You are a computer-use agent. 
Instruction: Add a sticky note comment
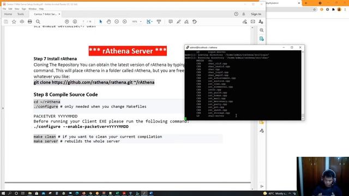171,22
